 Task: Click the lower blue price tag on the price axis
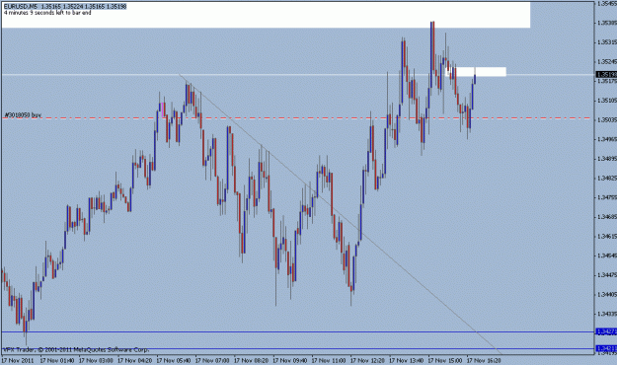(x=606, y=348)
